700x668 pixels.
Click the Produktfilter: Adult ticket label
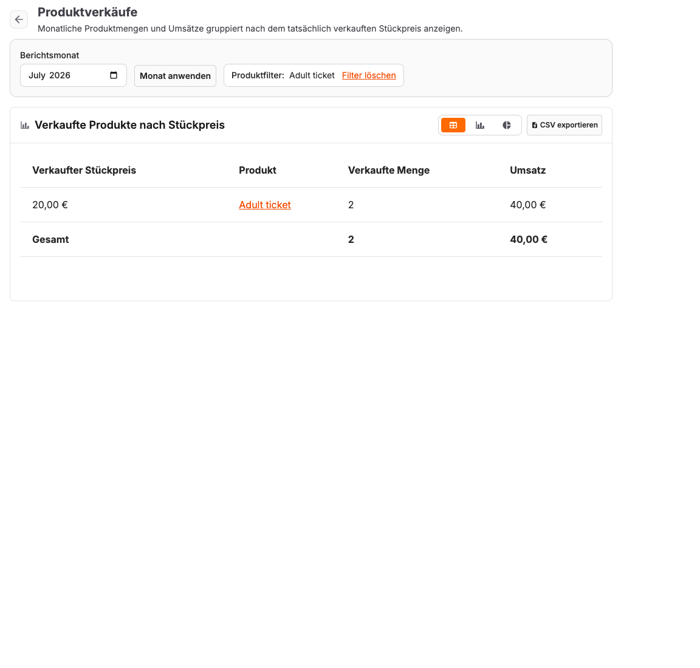coord(283,75)
